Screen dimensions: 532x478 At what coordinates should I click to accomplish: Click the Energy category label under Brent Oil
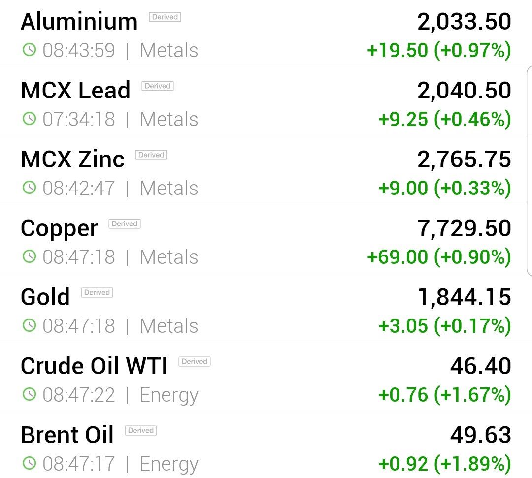tap(169, 464)
